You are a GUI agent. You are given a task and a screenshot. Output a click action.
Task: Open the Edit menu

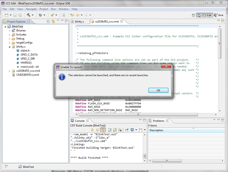(12, 9)
